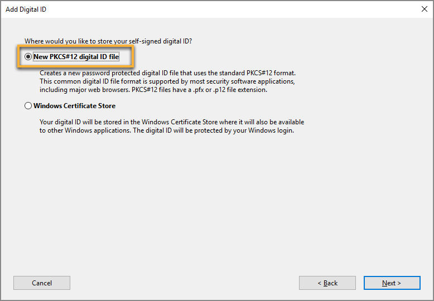Proceed by clicking Next

[391, 283]
